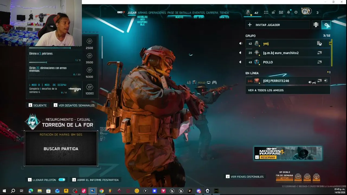Open Task View on the taskbar
This screenshot has width=347, height=195.
pos(22,191)
